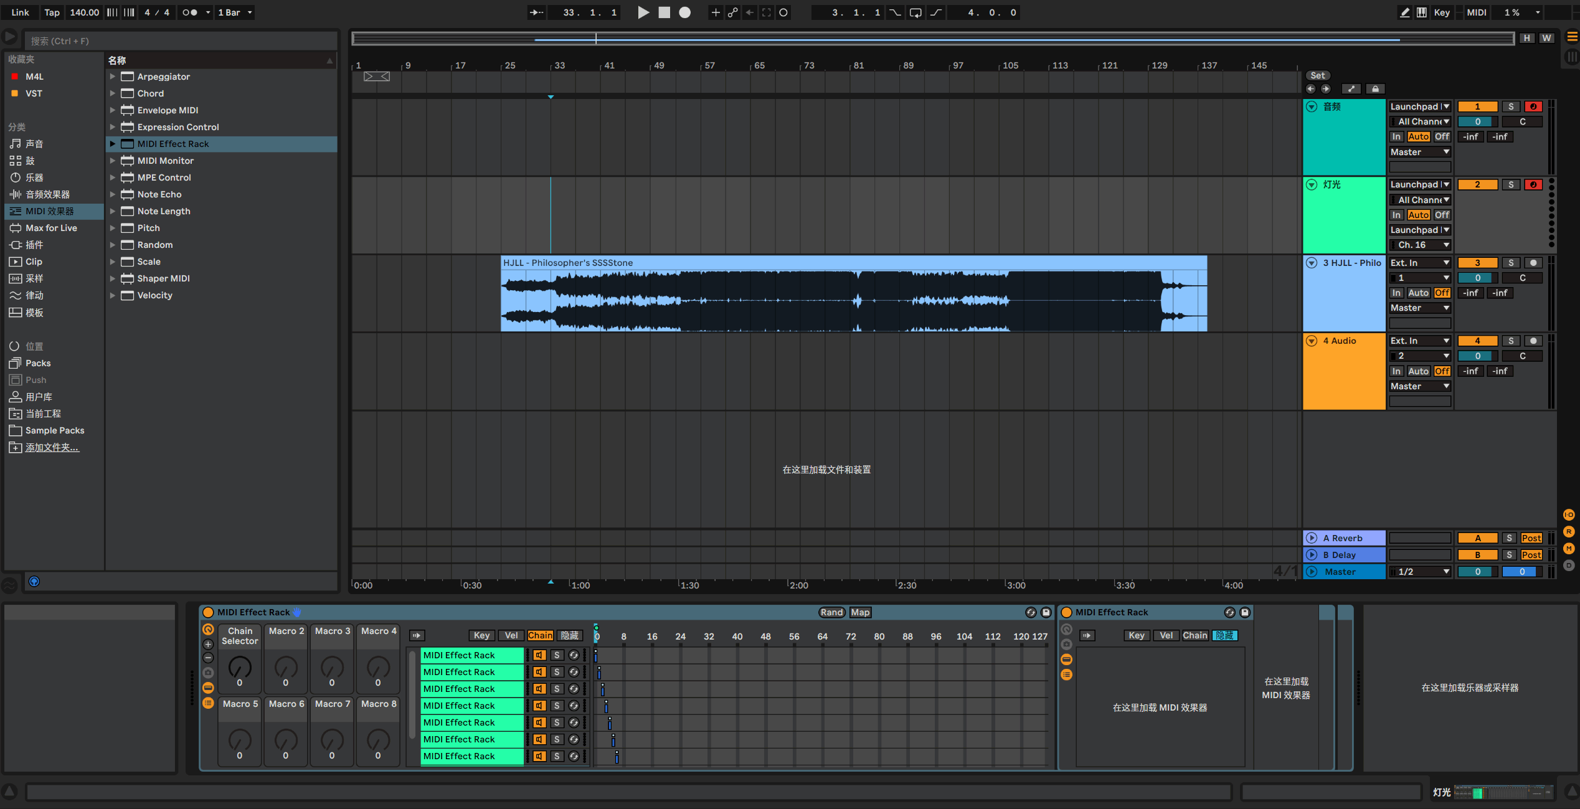Open Master output dropdown on 4 Audio
Screen dimensions: 1580x809
[1419, 387]
